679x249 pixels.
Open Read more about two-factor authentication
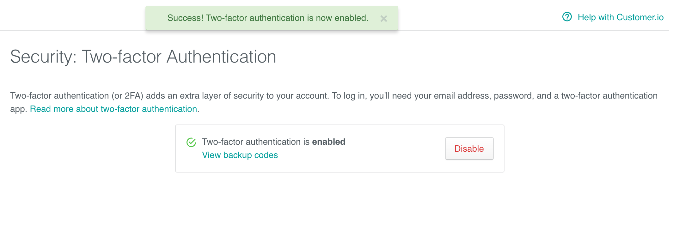(113, 109)
